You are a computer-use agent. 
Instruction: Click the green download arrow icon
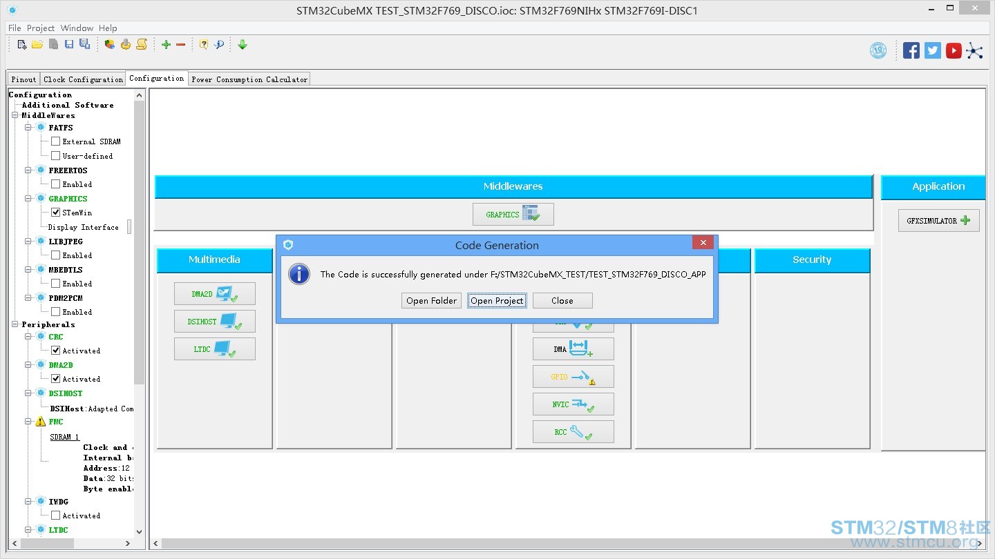[243, 44]
